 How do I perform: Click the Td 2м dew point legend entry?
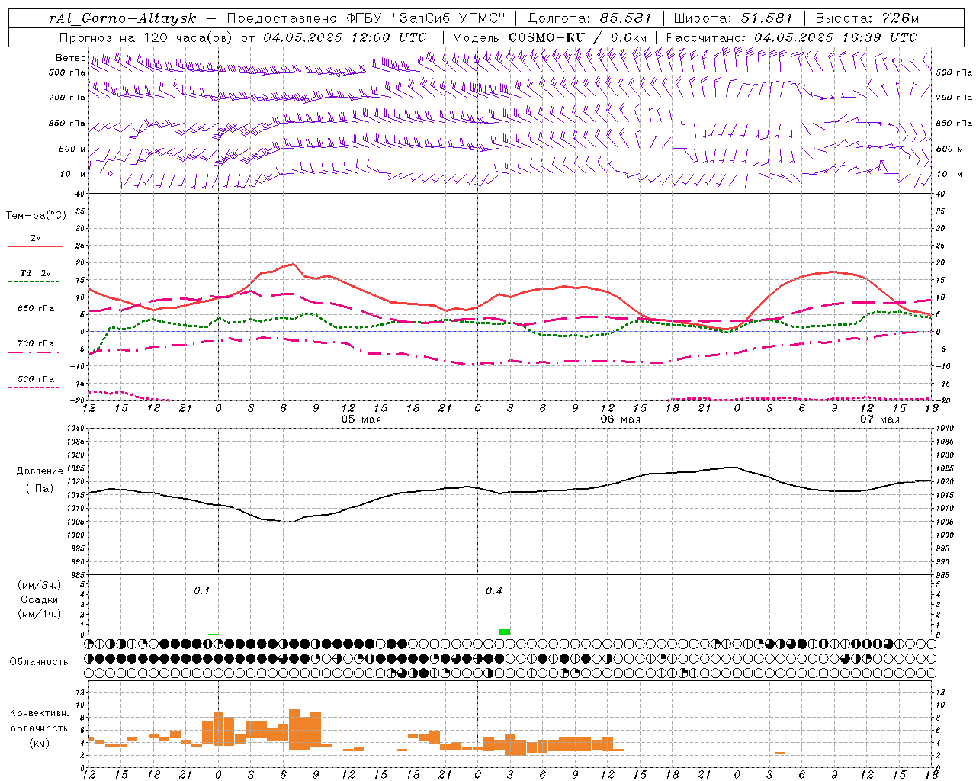pos(35,273)
